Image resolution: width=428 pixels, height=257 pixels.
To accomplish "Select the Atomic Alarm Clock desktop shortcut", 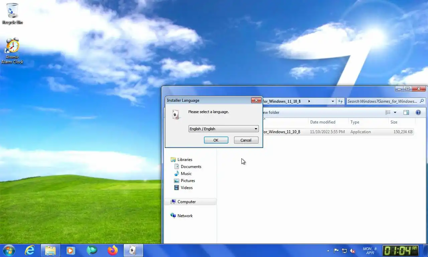I will click(x=12, y=51).
